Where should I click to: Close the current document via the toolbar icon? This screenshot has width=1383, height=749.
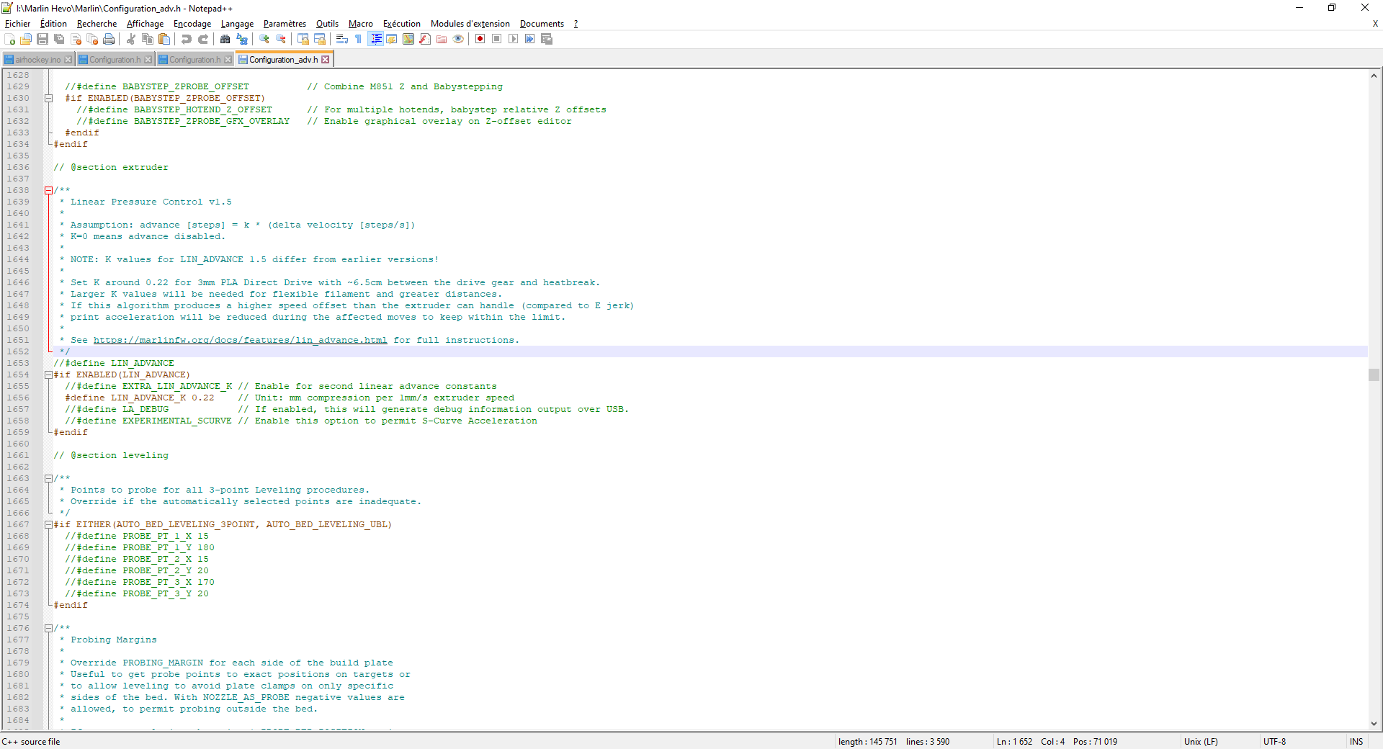[x=76, y=39]
